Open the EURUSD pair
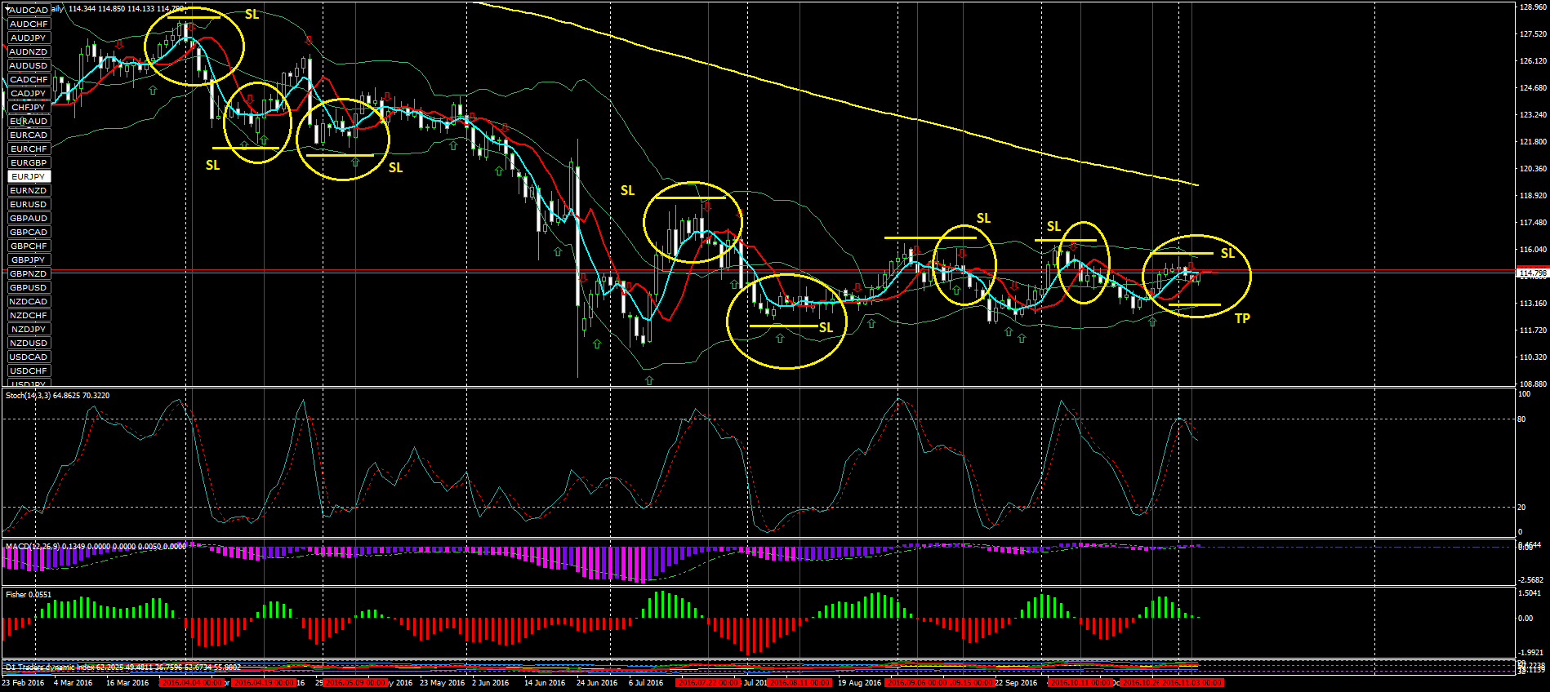 point(29,204)
